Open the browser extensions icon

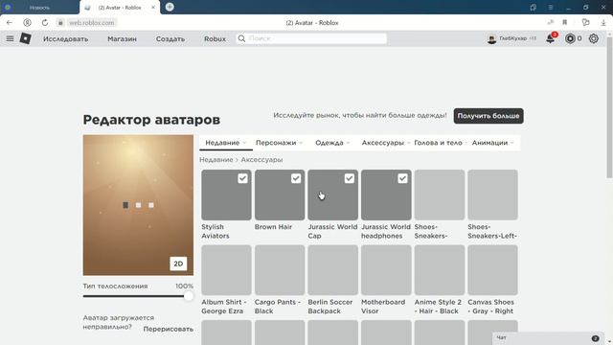585,23
